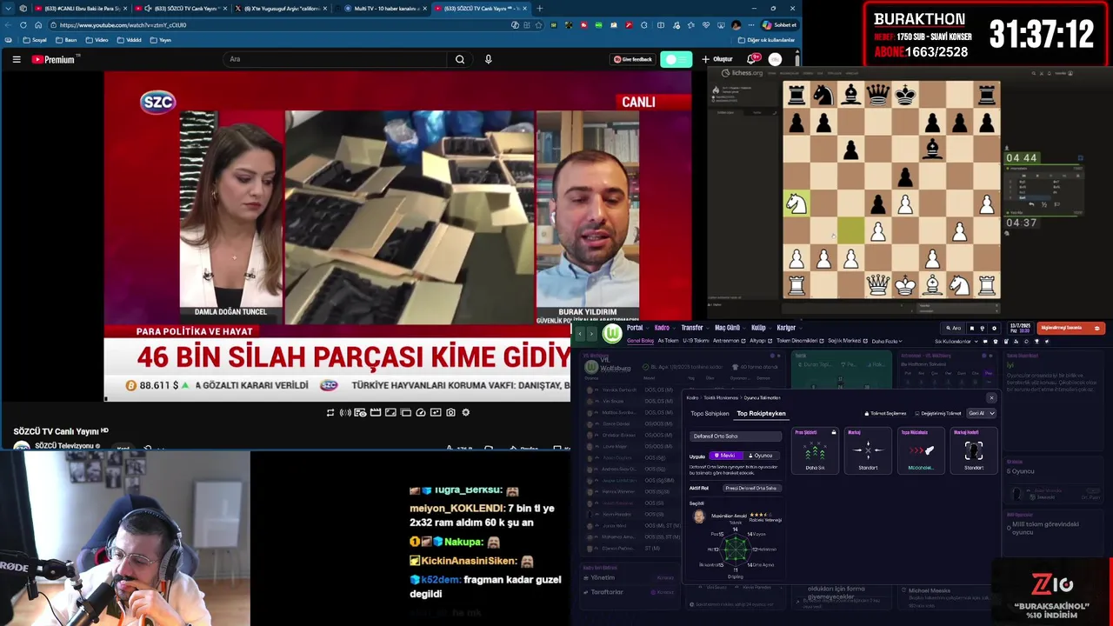
Task: Open the YouTube hamburger guide menu
Action: (x=17, y=59)
